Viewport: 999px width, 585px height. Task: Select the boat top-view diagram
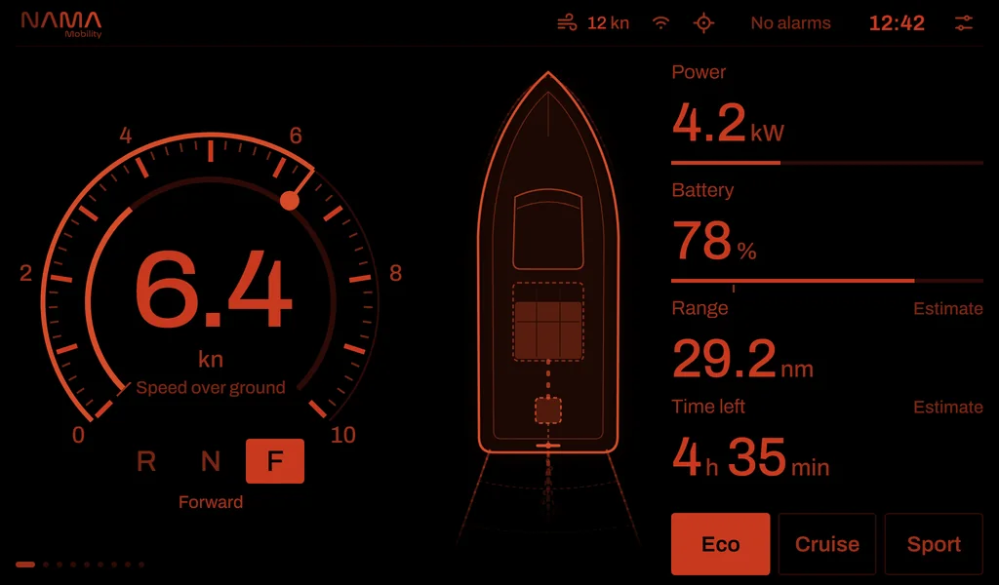pos(548,262)
